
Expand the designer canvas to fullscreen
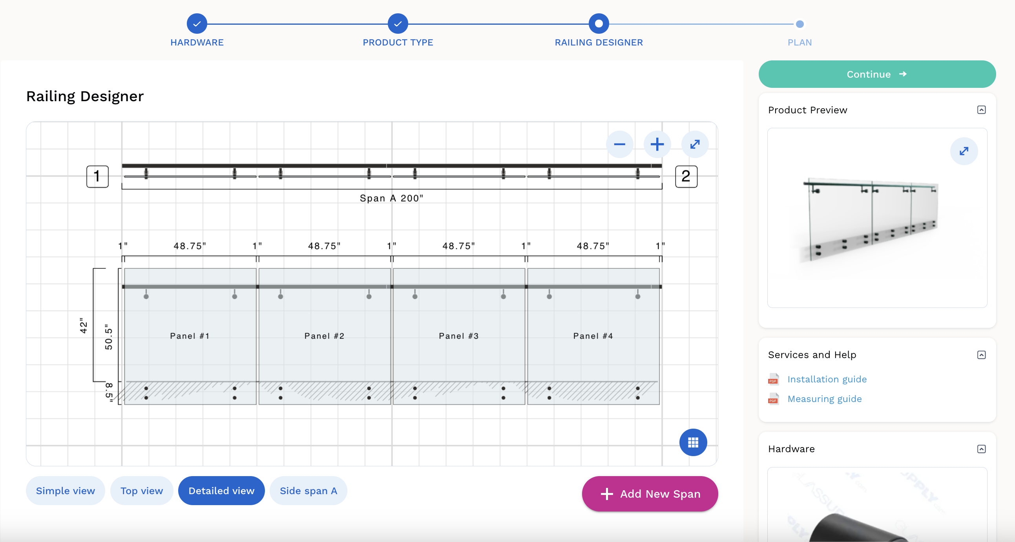tap(695, 144)
